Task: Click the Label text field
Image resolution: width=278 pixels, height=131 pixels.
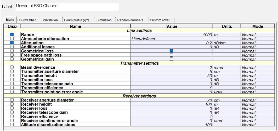Action: pyautogui.click(x=67, y=7)
